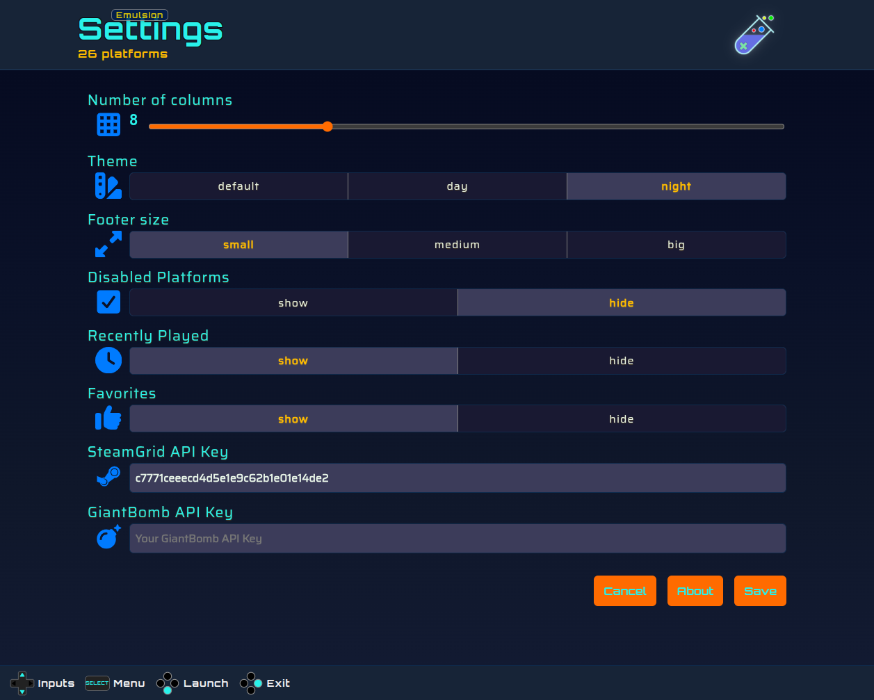Screen dimensions: 874x700
Task: Click the "SteamGrid API Key" label
Action: tap(158, 452)
